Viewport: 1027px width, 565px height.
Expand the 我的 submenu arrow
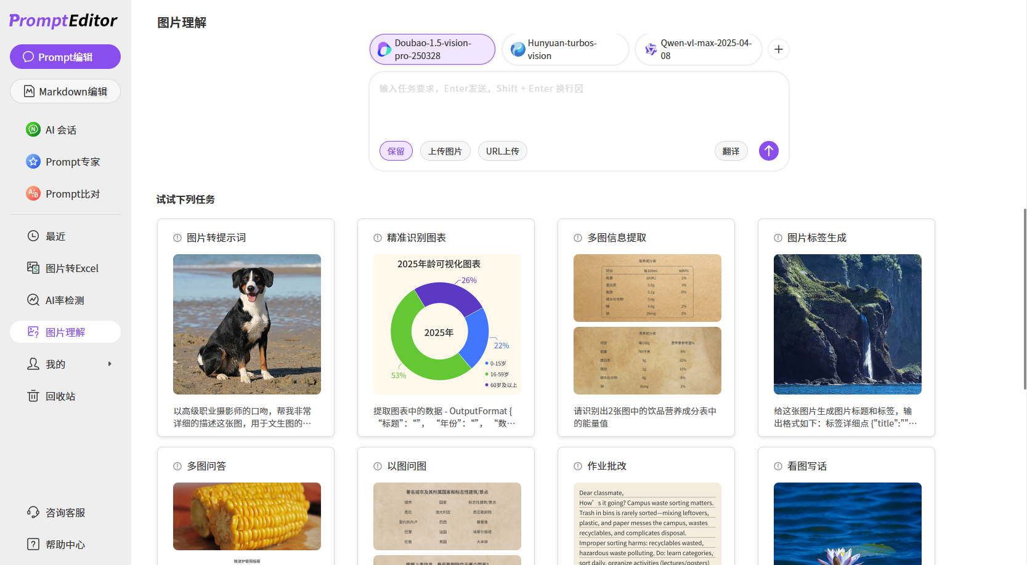(110, 364)
